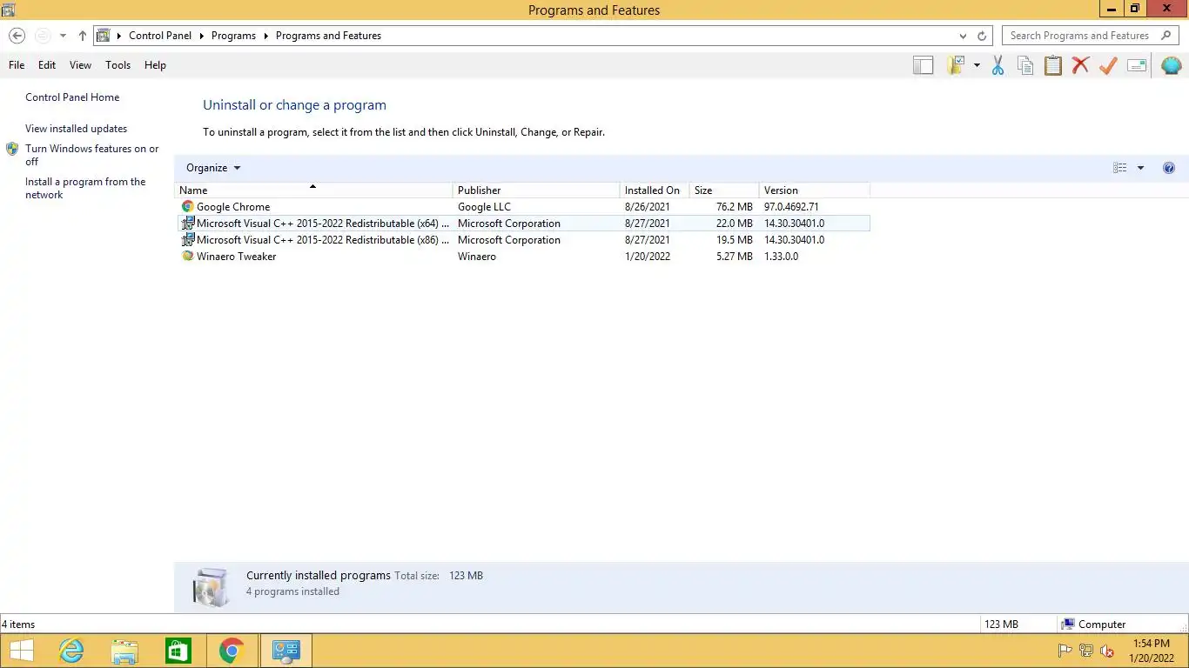Open Classic Explorer settings shell icon

pyautogui.click(x=1171, y=65)
